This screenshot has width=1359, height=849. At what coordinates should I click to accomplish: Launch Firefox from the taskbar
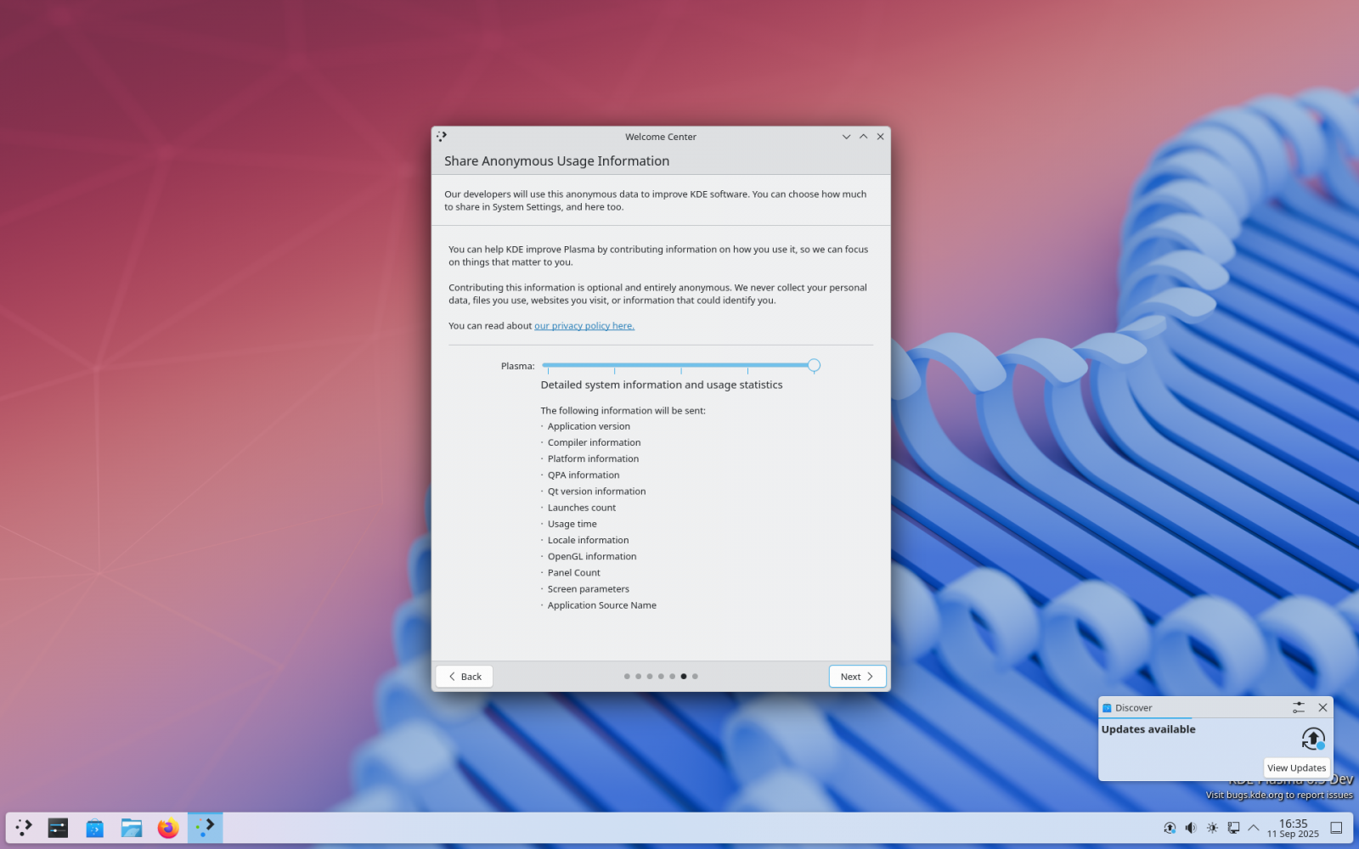[168, 828]
